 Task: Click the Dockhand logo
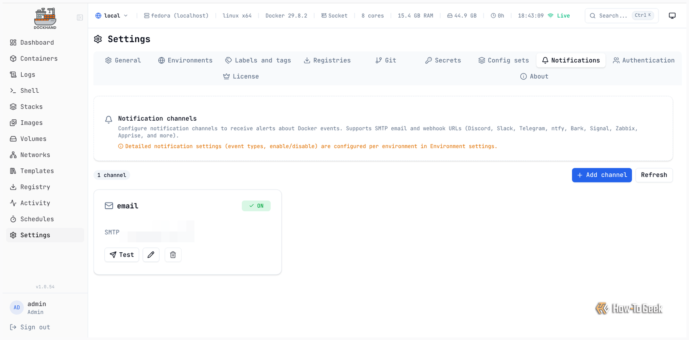[x=45, y=18]
